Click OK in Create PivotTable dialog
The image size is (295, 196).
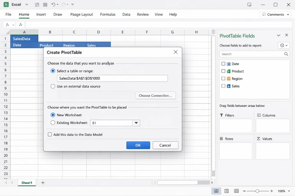pyautogui.click(x=138, y=145)
